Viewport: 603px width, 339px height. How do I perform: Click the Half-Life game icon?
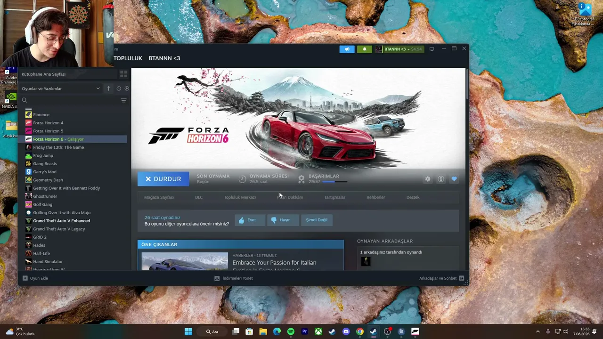tap(29, 253)
